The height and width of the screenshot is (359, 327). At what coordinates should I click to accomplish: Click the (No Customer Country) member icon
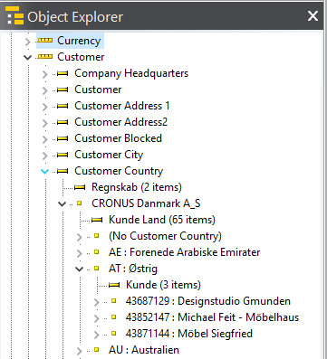click(97, 236)
